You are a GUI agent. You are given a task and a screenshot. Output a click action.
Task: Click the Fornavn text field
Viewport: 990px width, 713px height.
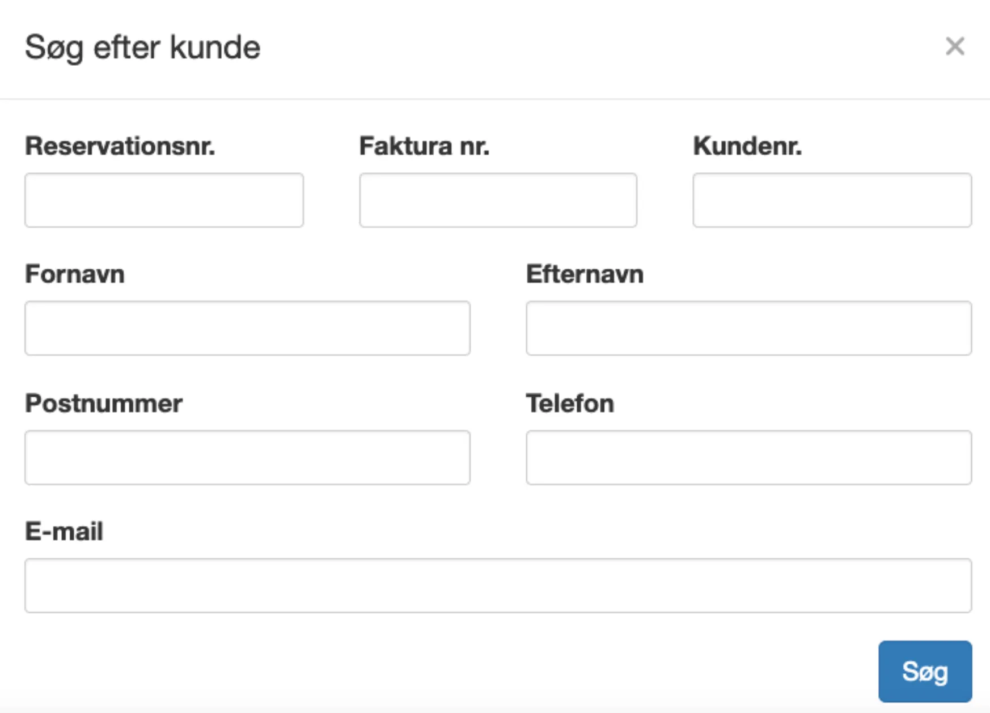tap(247, 328)
